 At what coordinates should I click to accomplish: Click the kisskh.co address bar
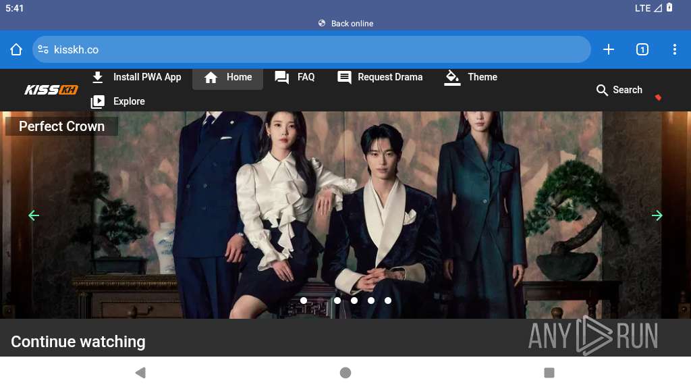tap(311, 49)
